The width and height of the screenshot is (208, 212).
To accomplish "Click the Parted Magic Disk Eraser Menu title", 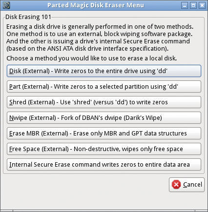I will (x=96, y=5).
